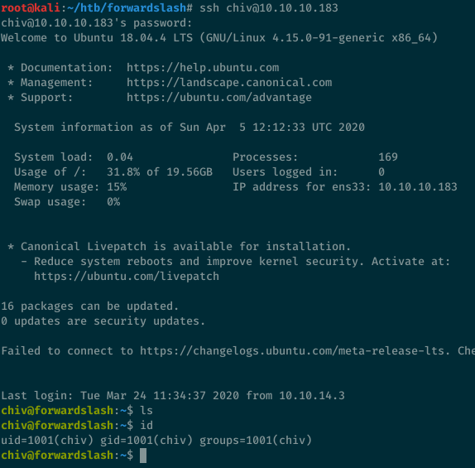
Task: Click the Usage of / value 31.8% of 19.56GB
Action: click(160, 172)
